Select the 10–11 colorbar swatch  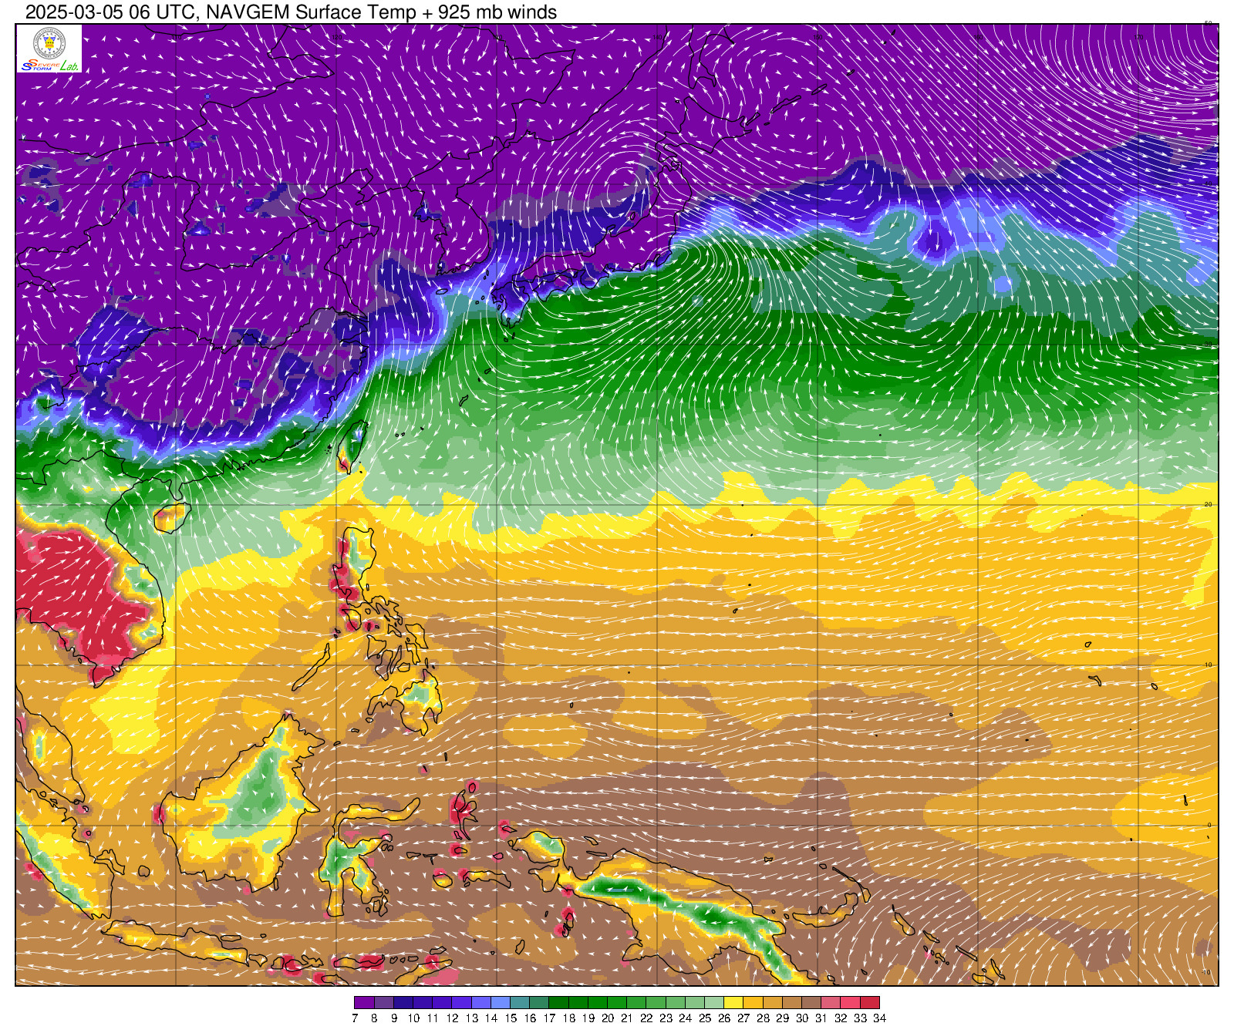pyautogui.click(x=422, y=1002)
